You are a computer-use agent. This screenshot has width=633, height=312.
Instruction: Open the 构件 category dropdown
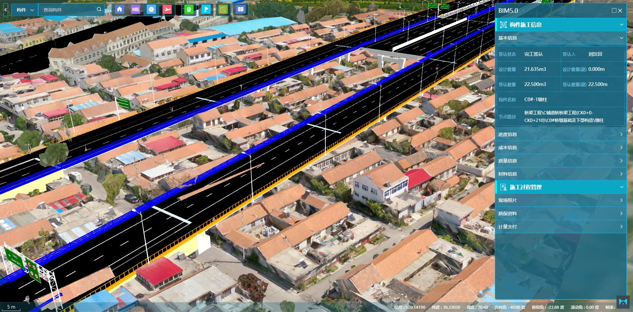pos(25,10)
